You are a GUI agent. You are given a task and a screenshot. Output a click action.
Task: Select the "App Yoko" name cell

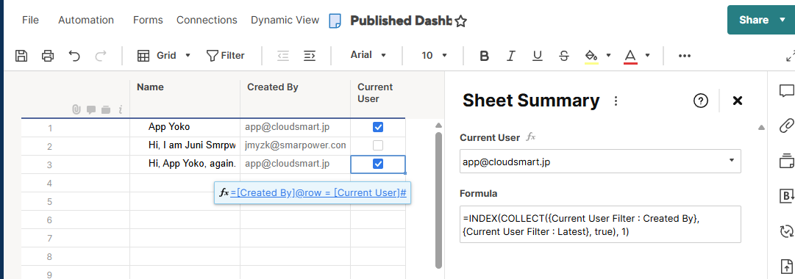pos(185,128)
